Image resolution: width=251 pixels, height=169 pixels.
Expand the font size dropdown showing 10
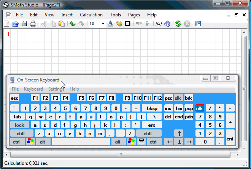coord(103,24)
